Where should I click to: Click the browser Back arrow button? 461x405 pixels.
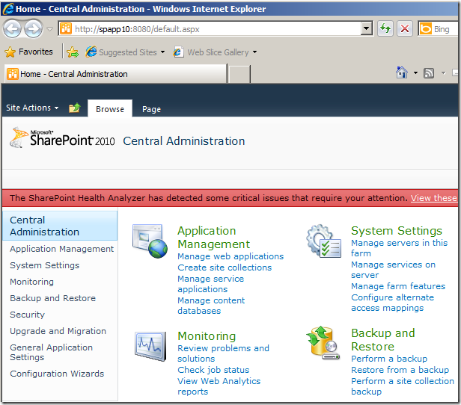coord(13,29)
